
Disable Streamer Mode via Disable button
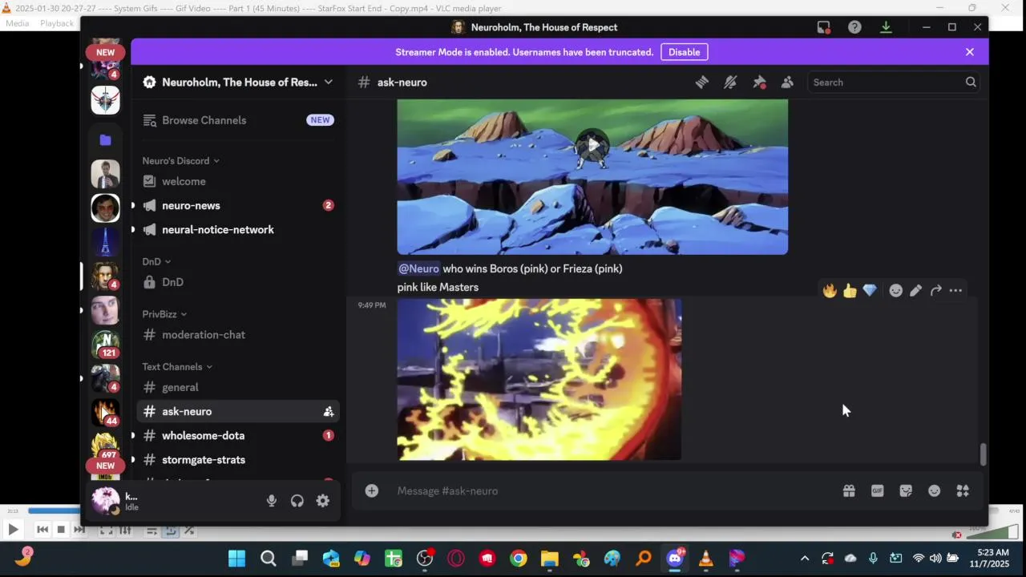pyautogui.click(x=684, y=52)
